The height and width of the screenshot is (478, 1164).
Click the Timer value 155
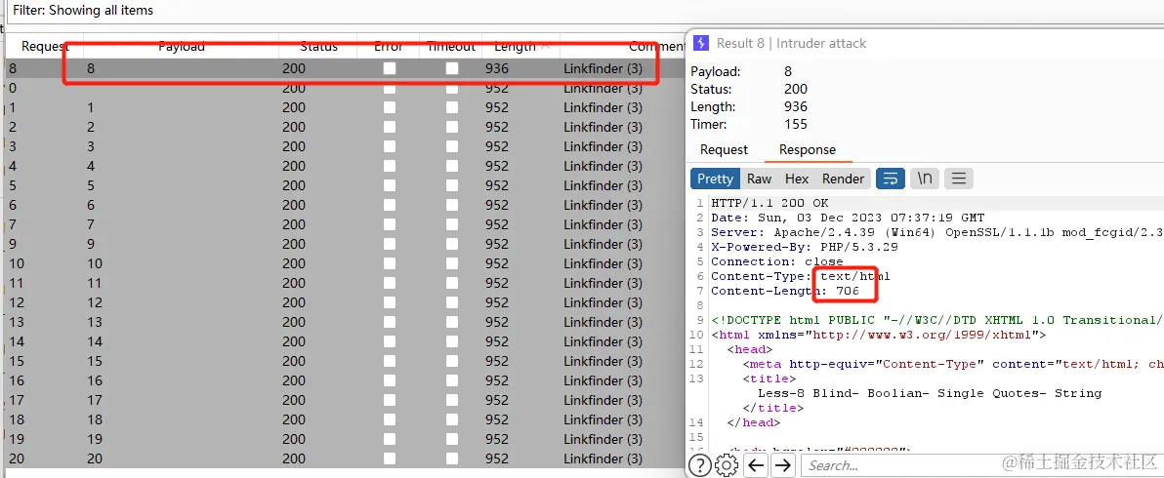coord(796,125)
